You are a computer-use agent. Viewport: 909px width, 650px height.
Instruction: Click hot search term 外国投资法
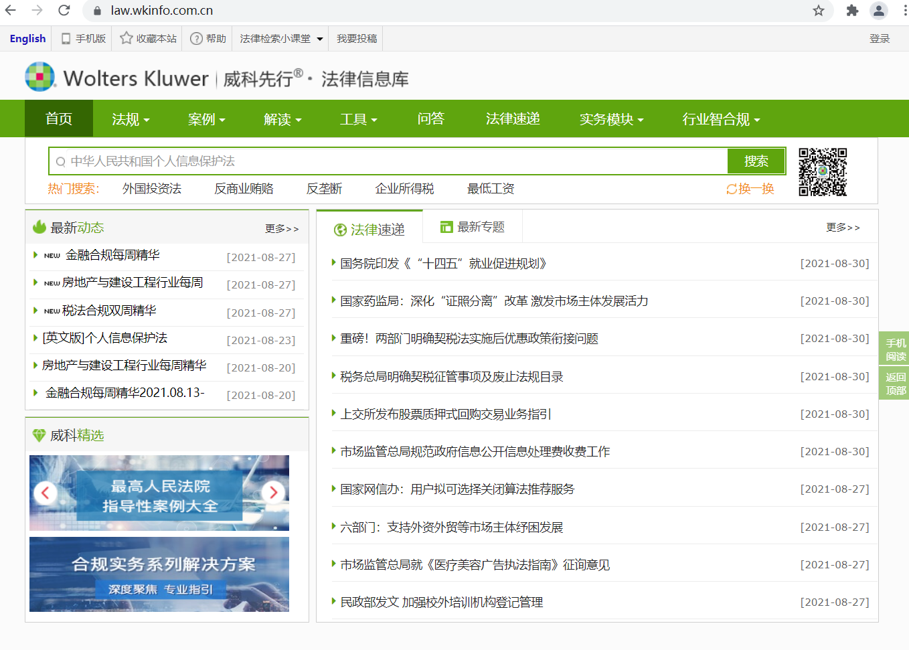152,189
